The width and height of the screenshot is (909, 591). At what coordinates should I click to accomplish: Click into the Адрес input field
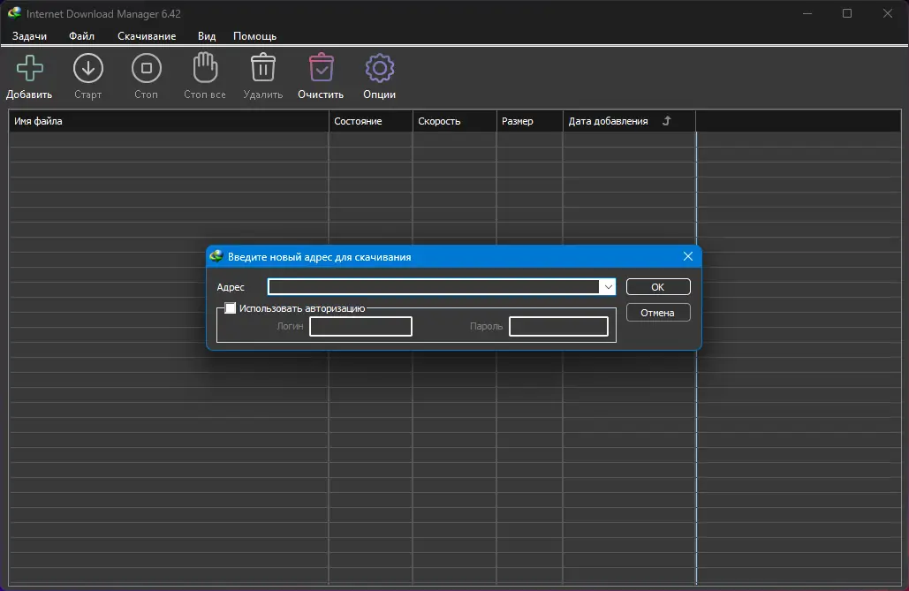[434, 287]
